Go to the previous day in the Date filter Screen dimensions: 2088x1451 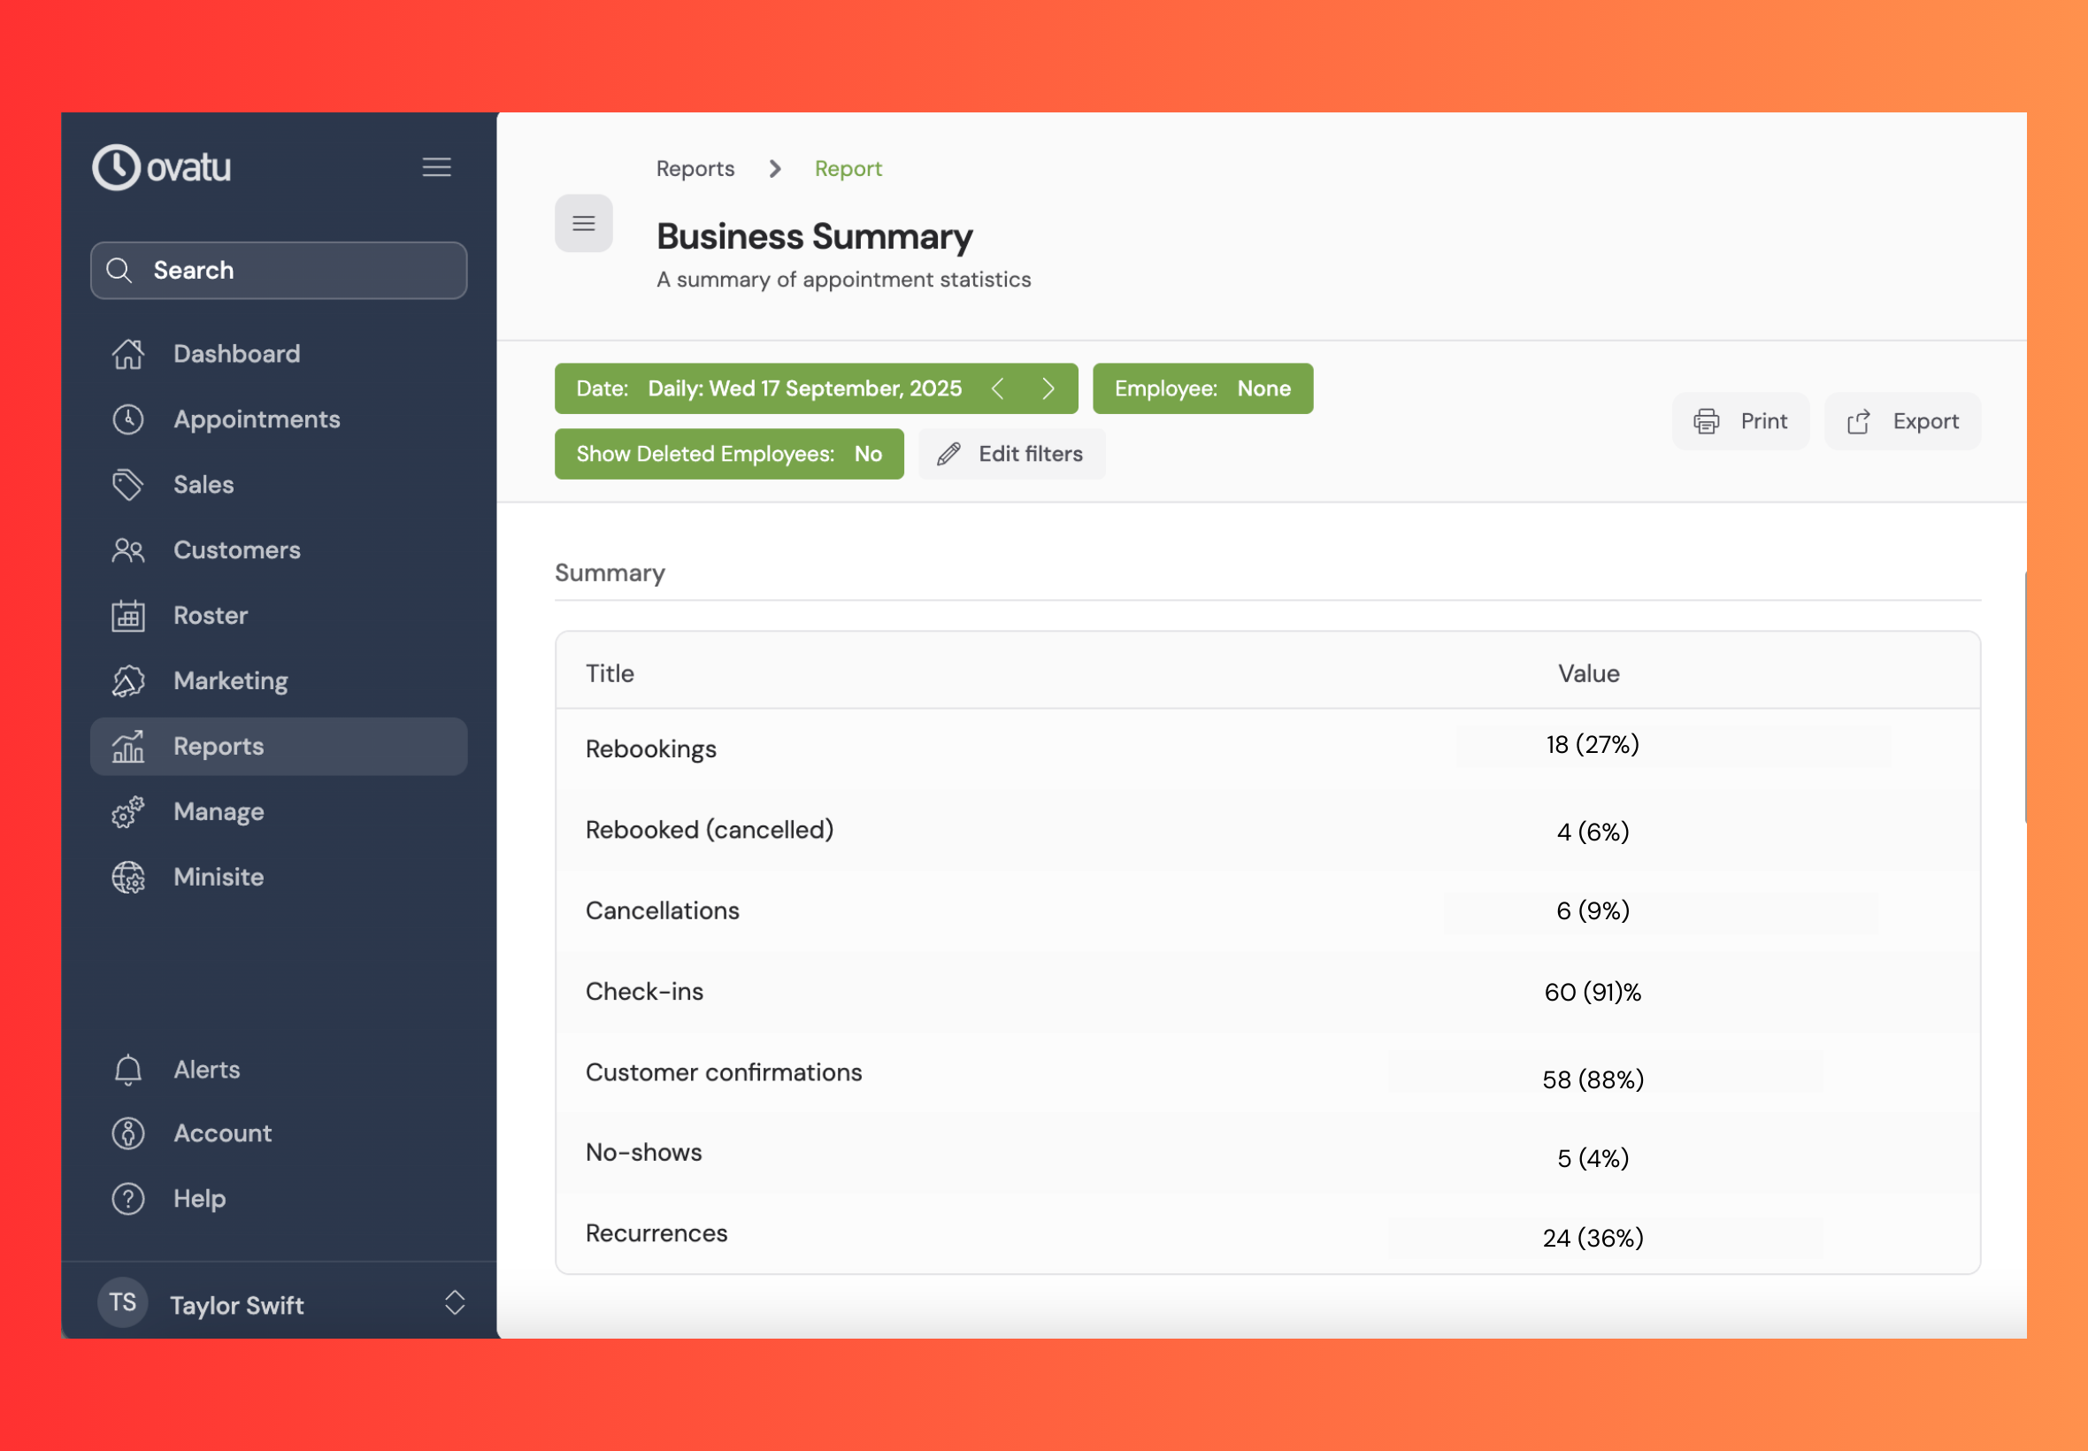997,389
